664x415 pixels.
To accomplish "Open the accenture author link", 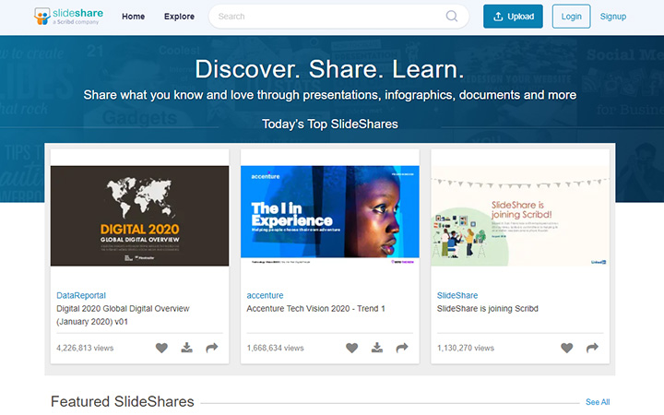I will coord(265,296).
